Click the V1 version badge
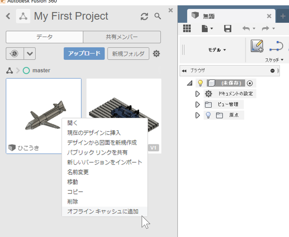289x237 pixels. point(154,147)
